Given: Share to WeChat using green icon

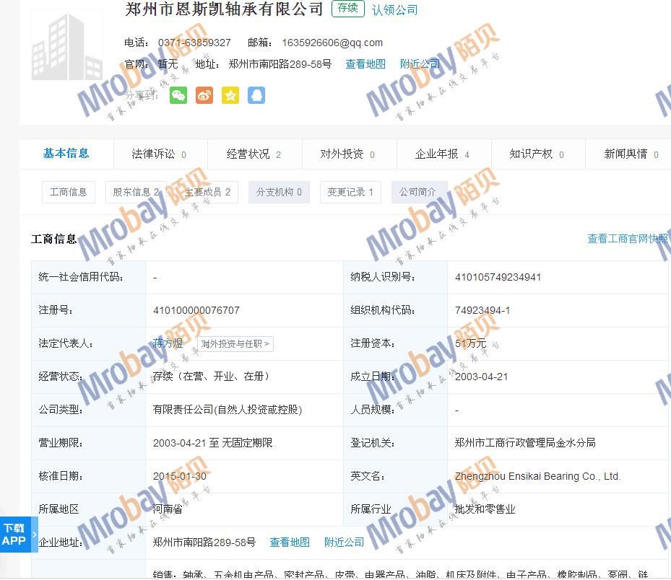Looking at the screenshot, I should coord(178,95).
